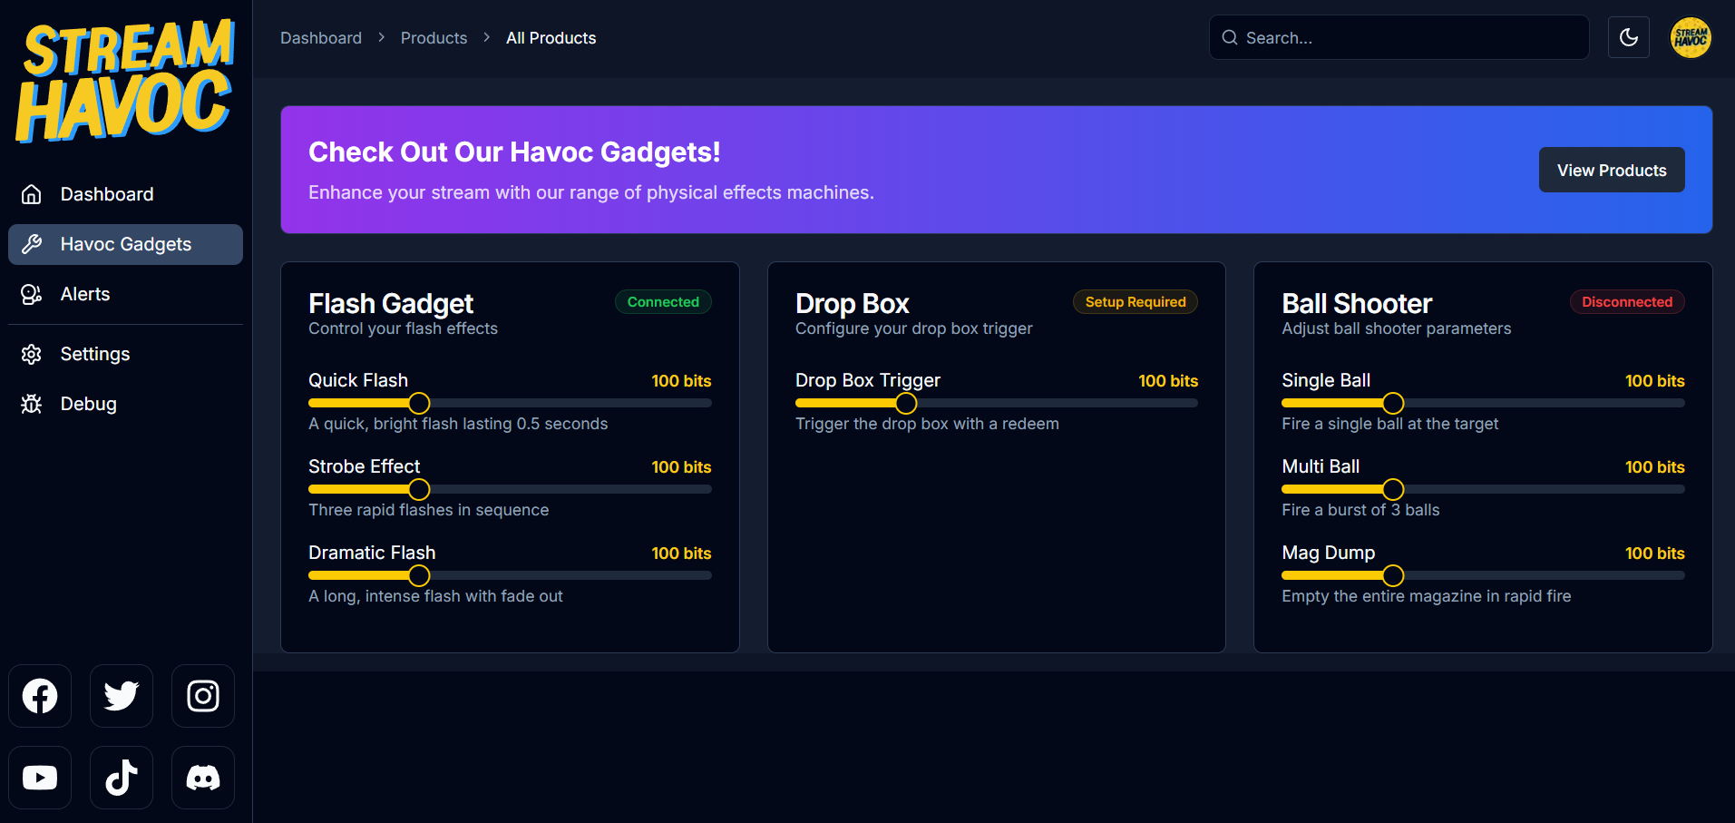Viewport: 1735px width, 823px height.
Task: Go to Dashboard in the sidebar
Action: pyautogui.click(x=125, y=194)
